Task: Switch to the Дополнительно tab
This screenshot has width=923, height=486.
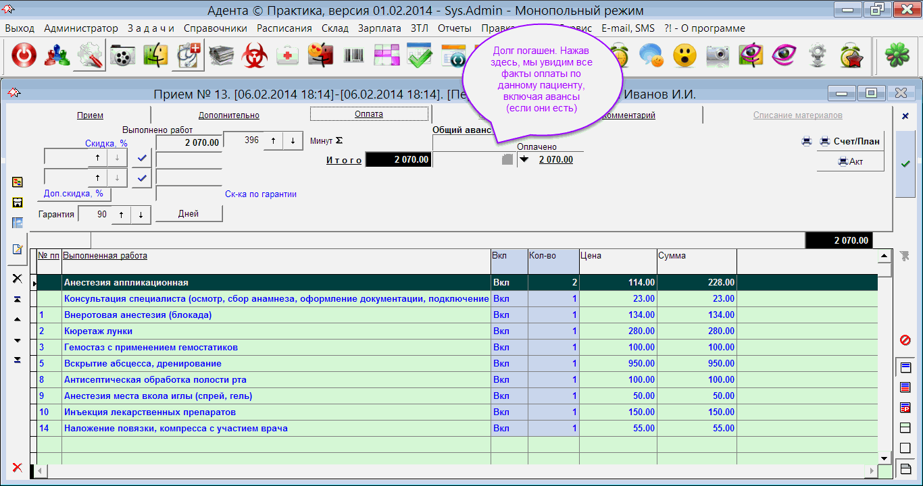Action: click(x=228, y=115)
